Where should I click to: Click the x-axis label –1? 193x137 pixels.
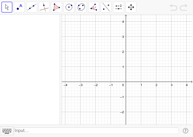pyautogui.click(x=111, y=85)
